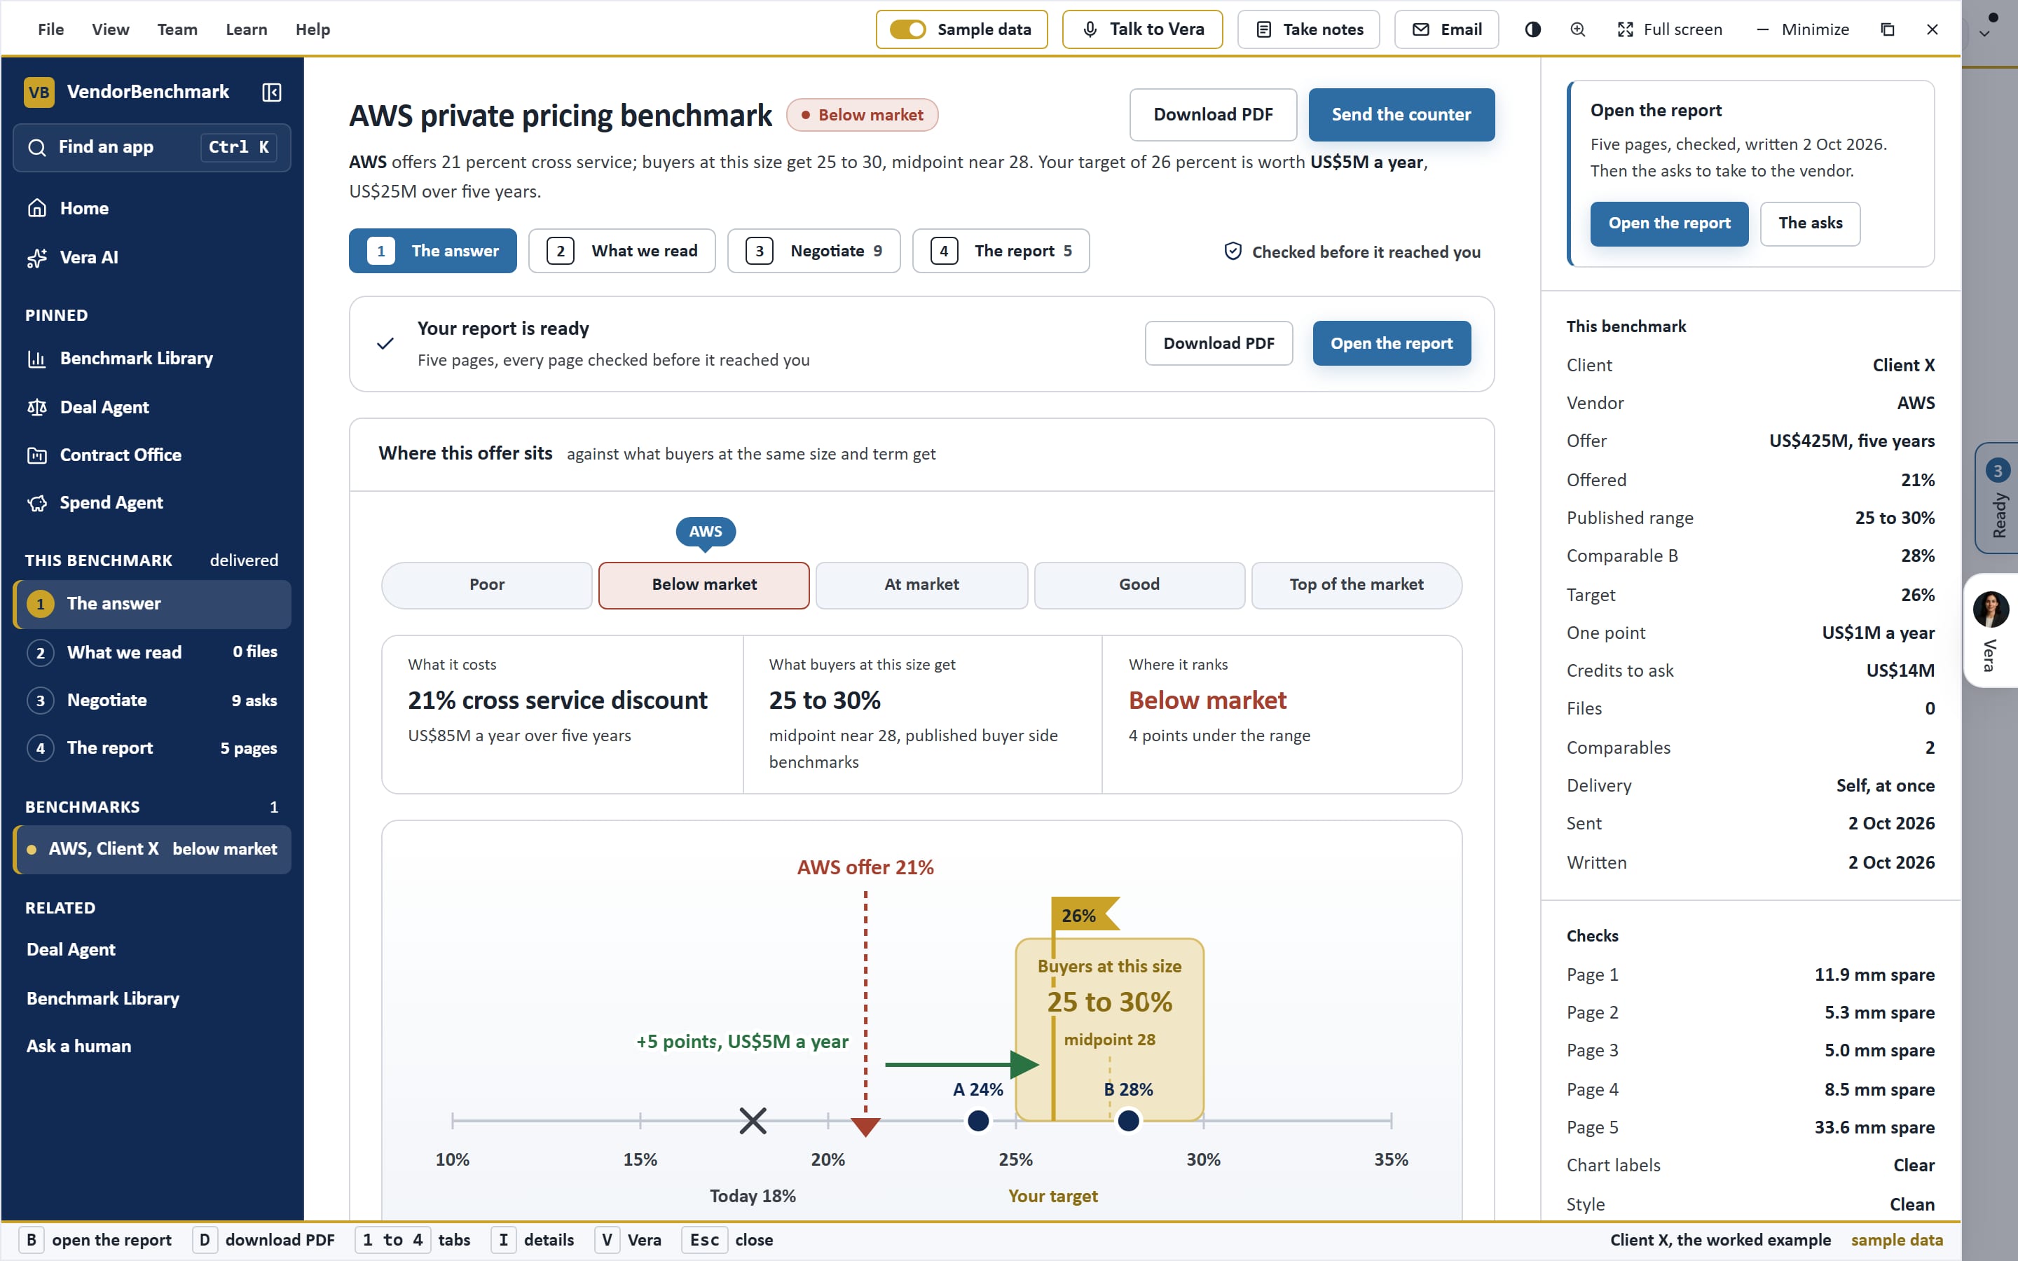The image size is (2018, 1261).
Task: Click The asks button
Action: 1809,223
